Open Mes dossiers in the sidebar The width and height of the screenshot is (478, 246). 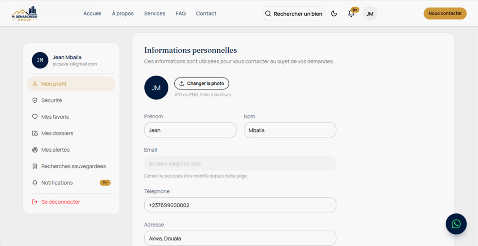coord(71,133)
